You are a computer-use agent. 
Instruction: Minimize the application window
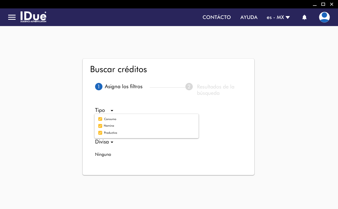tap(315, 4)
